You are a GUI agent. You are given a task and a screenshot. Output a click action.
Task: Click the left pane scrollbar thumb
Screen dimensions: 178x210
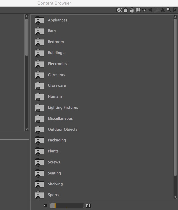[27, 37]
